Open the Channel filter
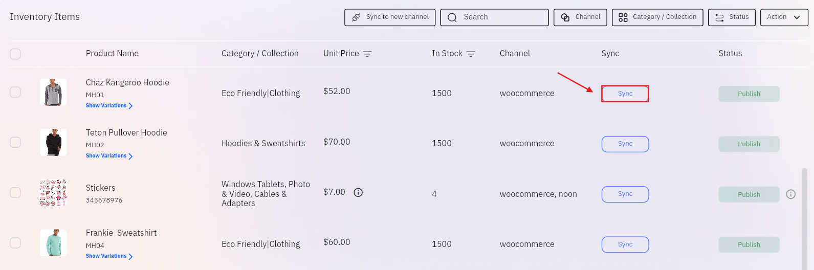This screenshot has height=270, width=814. click(580, 17)
